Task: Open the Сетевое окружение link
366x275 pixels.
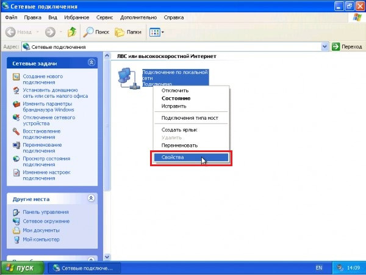Action: [x=46, y=221]
